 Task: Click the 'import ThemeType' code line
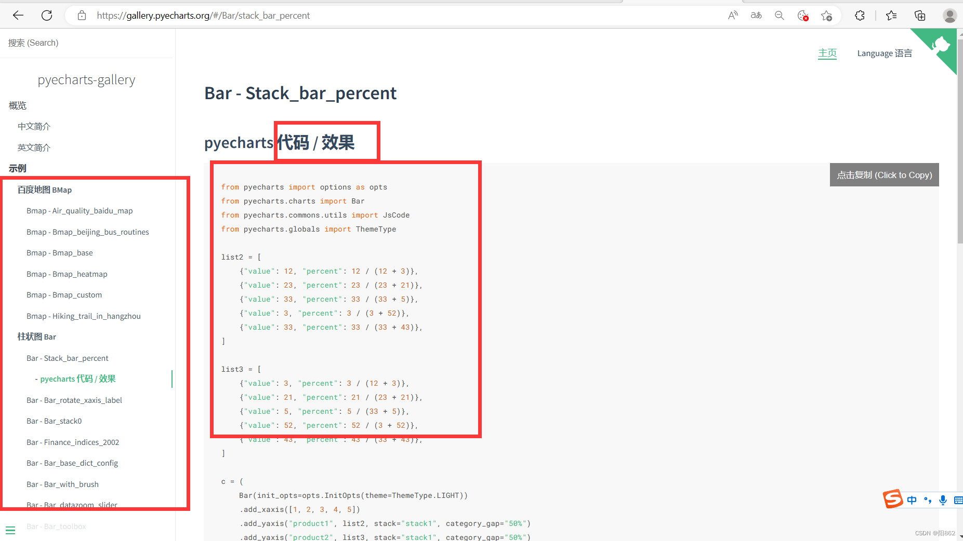coord(309,229)
